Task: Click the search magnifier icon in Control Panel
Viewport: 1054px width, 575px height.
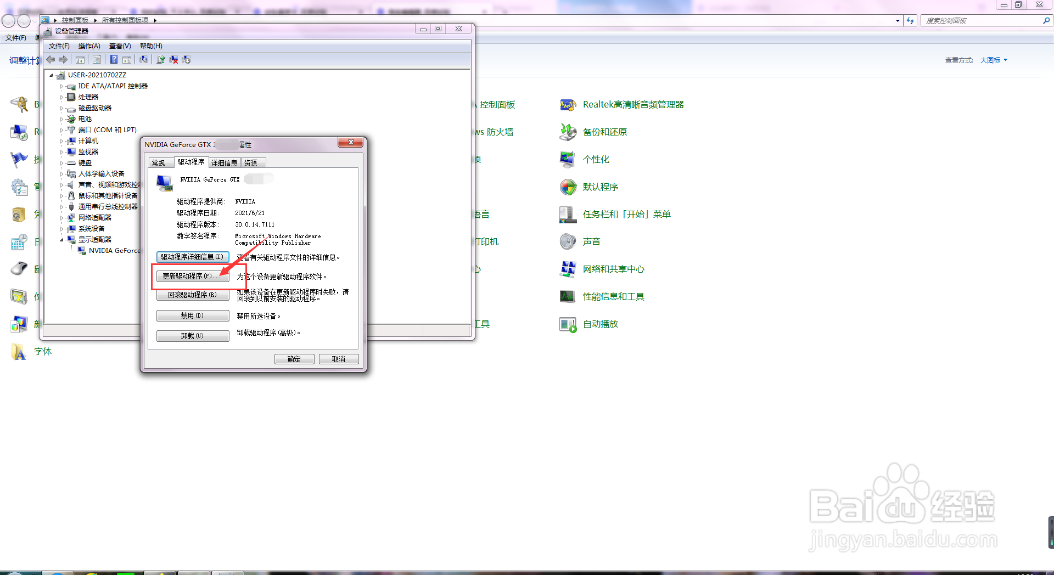Action: (x=1046, y=20)
